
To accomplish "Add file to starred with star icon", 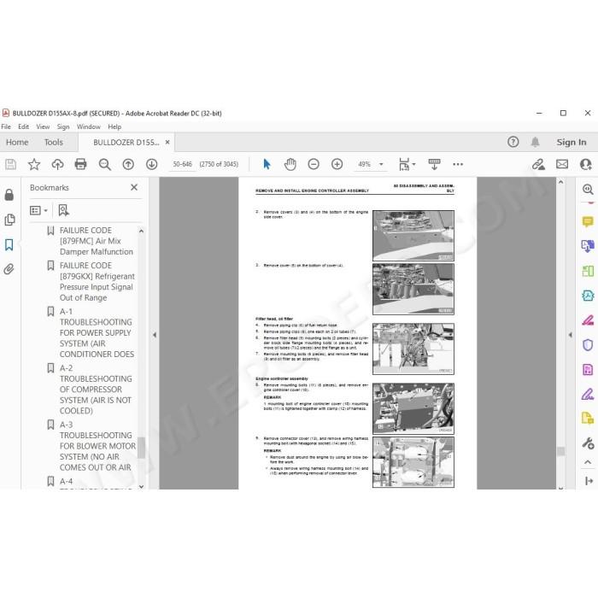I will click(34, 164).
